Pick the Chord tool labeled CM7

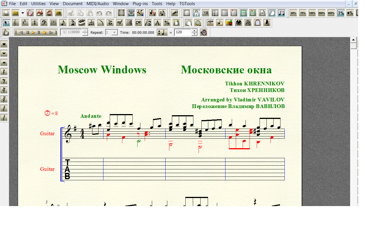click(138, 23)
